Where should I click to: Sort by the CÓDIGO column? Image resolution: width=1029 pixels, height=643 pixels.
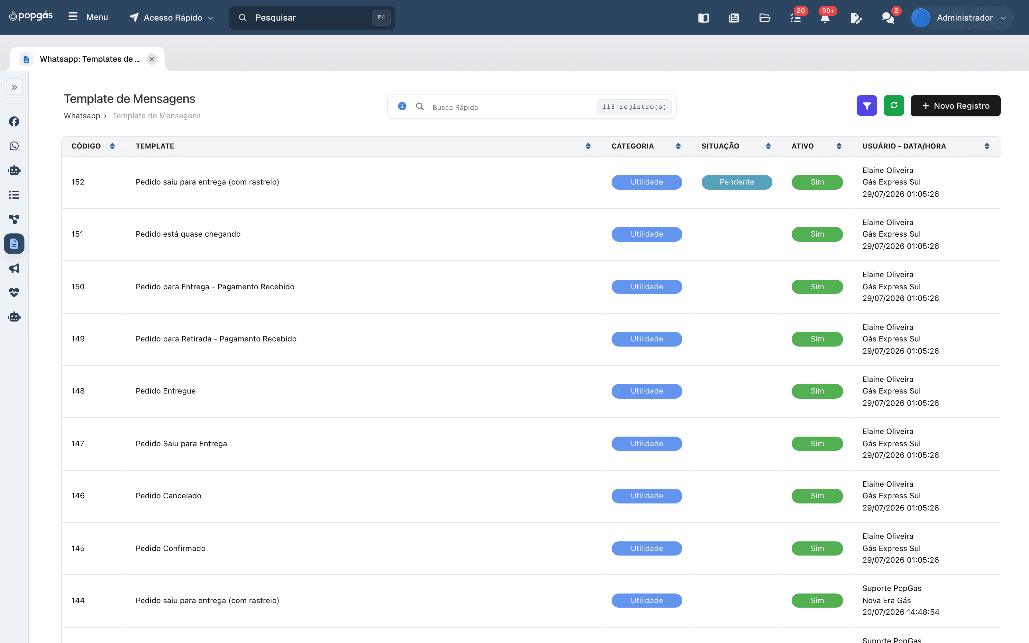pos(112,146)
